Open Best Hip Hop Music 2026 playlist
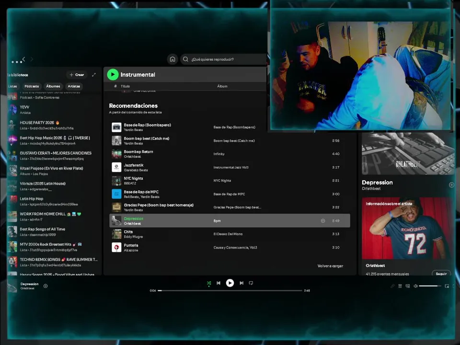Screen dimensions: 460x345 click(54, 140)
